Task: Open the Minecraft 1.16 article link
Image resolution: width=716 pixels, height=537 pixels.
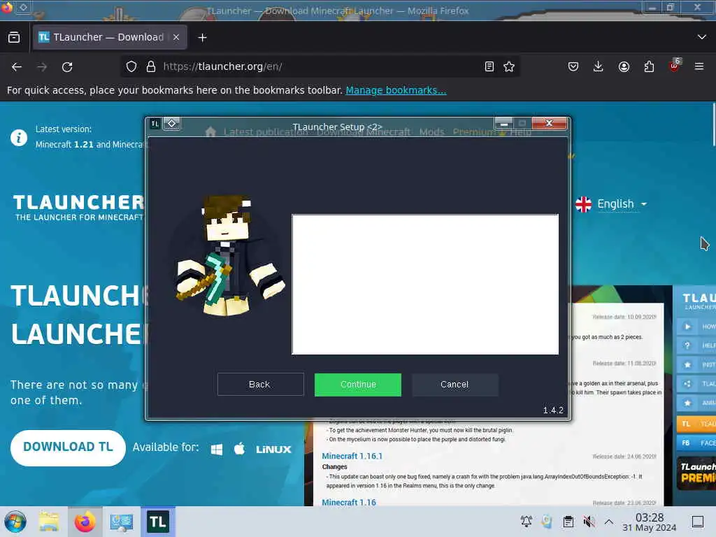Action: tap(349, 502)
